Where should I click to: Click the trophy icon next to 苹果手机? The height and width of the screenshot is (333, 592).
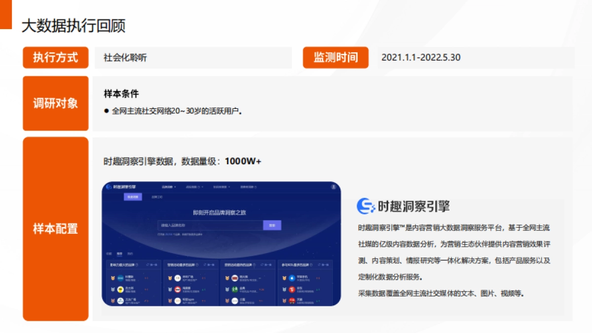click(284, 278)
